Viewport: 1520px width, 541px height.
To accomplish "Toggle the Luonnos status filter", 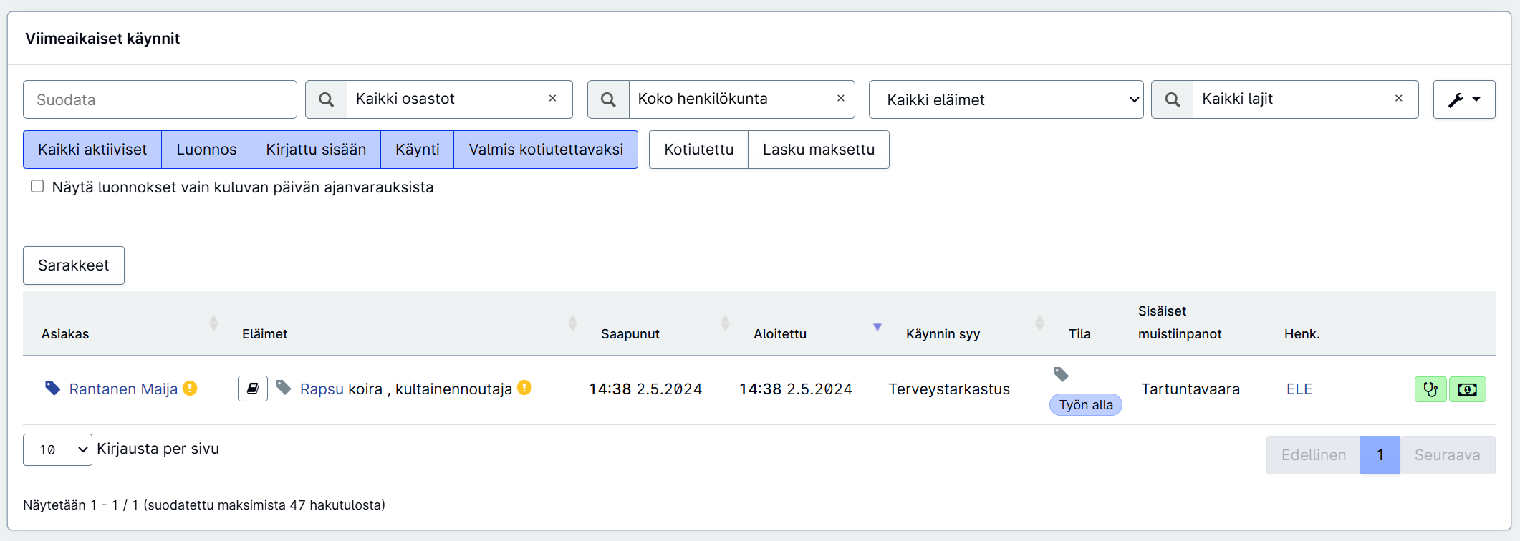I will click(x=206, y=150).
